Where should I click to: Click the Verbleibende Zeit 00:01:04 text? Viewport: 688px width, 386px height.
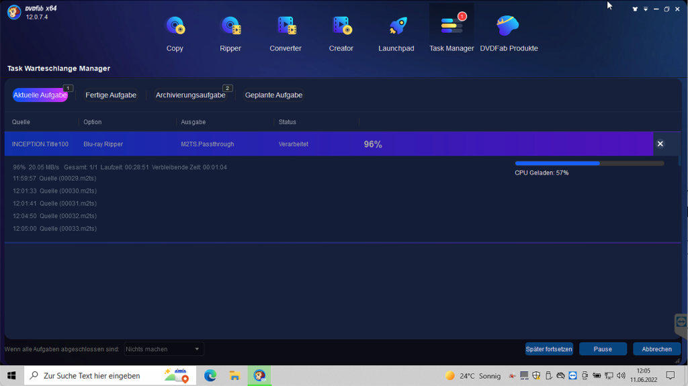(189, 167)
